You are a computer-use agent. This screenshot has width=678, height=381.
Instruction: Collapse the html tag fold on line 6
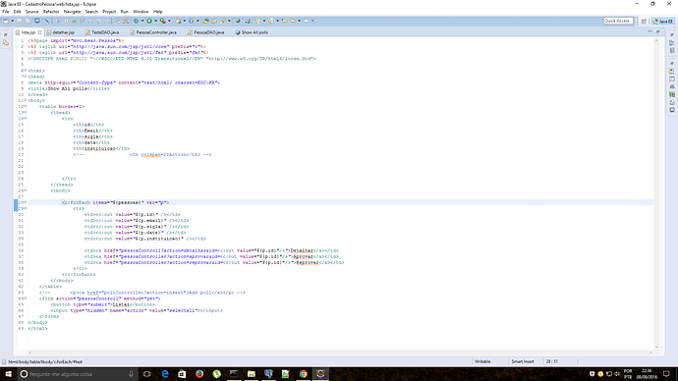coord(26,70)
